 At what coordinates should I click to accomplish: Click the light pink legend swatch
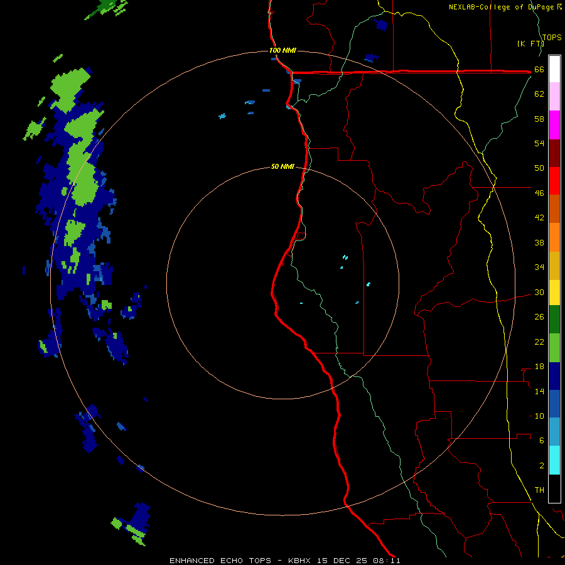click(x=554, y=97)
